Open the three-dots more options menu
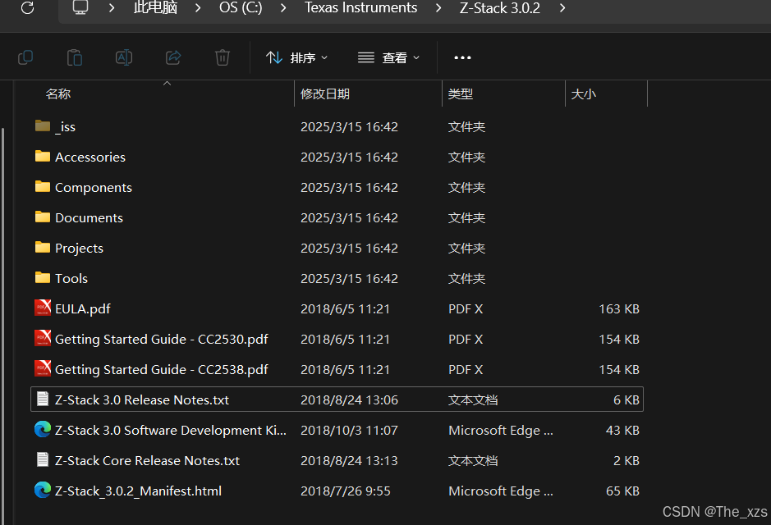Viewport: 771px width, 525px height. point(462,57)
